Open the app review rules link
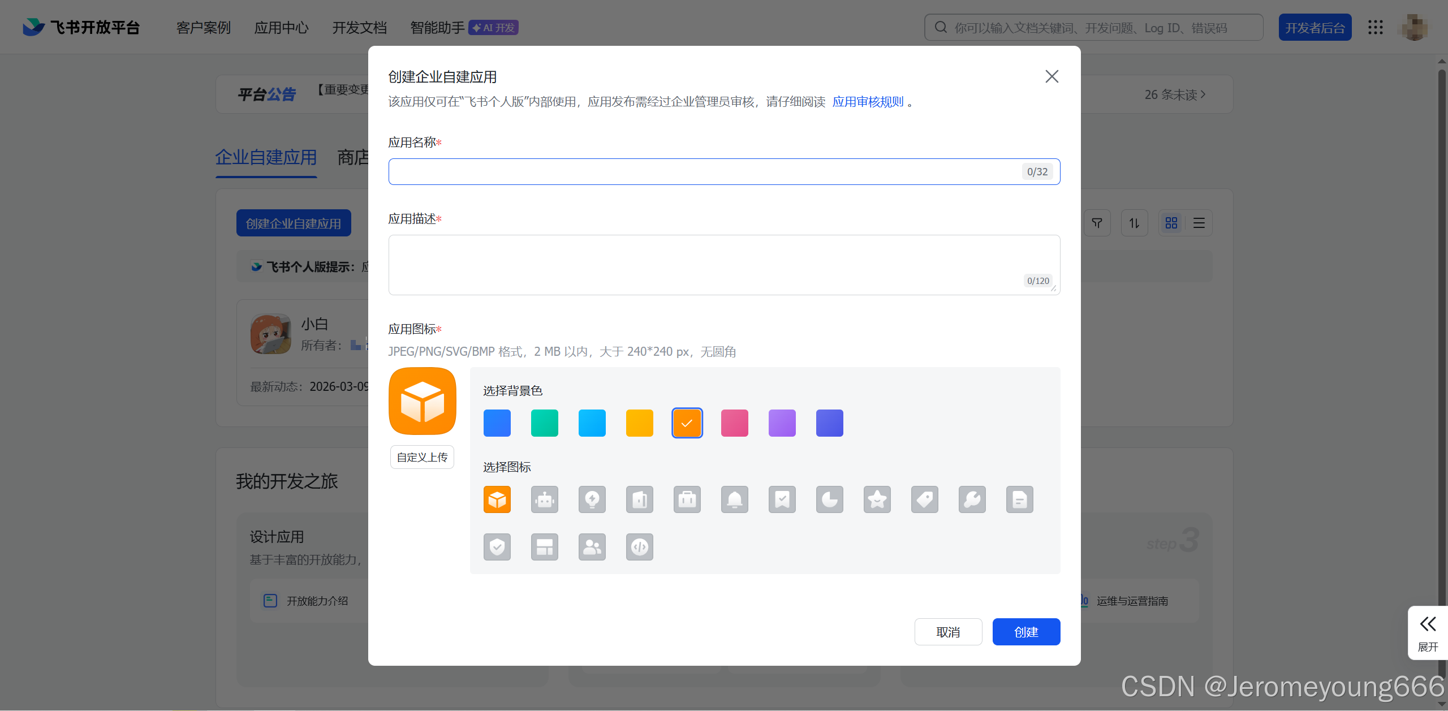Screen dimensions: 1448x711 [868, 102]
